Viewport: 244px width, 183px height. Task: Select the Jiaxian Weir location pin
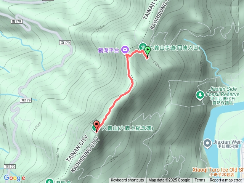[207, 143]
